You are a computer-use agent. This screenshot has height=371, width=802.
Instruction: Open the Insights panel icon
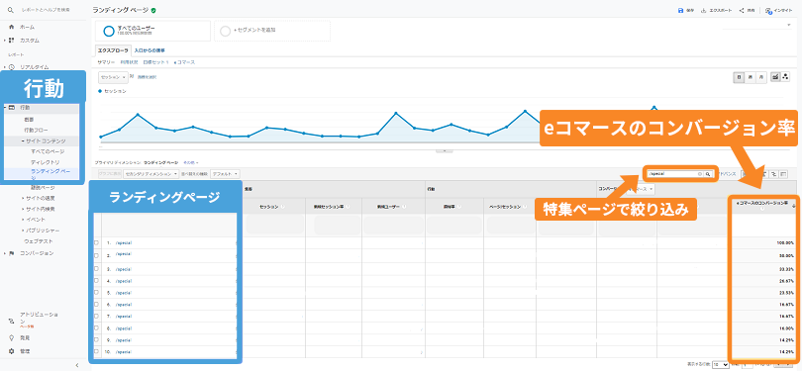click(x=768, y=10)
